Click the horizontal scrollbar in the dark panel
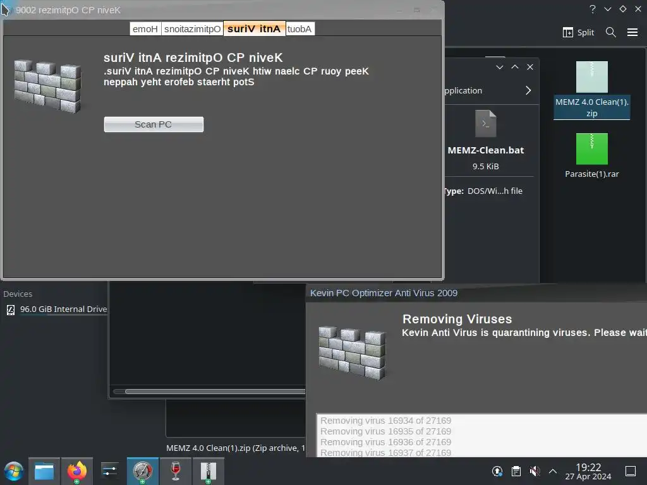Viewport: 647px width, 485px height. 215,392
